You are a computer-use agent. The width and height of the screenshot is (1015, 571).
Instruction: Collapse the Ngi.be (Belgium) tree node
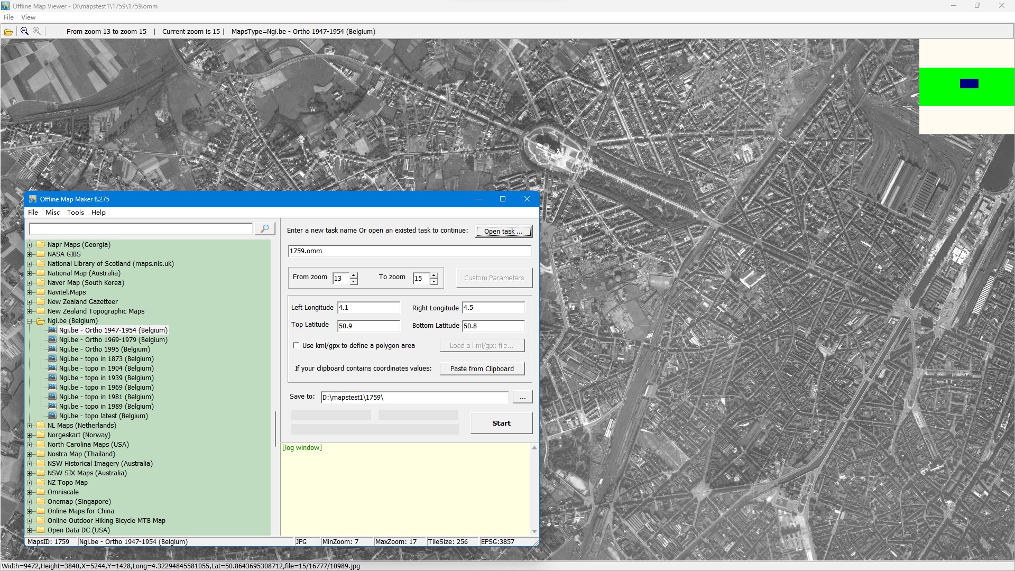coord(30,321)
